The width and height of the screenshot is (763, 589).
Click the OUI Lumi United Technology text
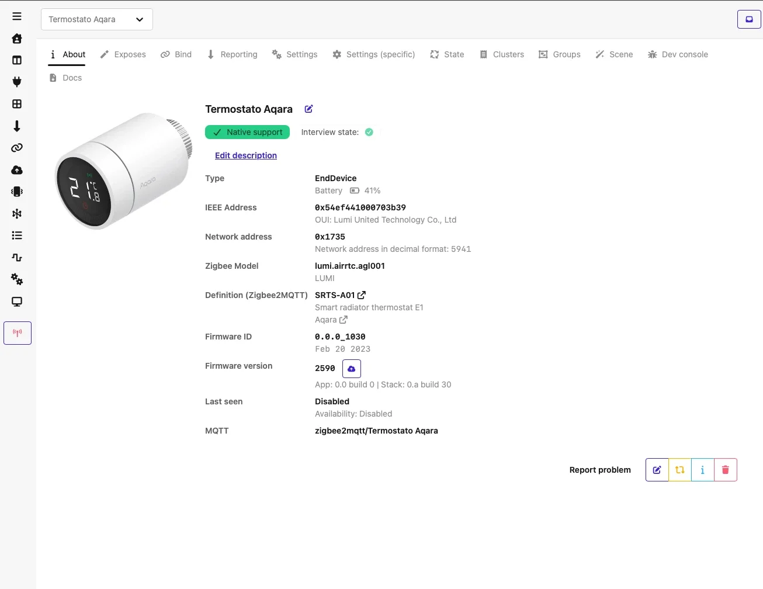(386, 220)
